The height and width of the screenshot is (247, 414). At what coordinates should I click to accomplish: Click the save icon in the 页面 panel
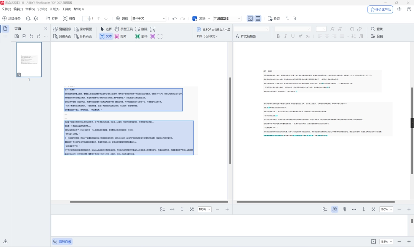pos(16,36)
